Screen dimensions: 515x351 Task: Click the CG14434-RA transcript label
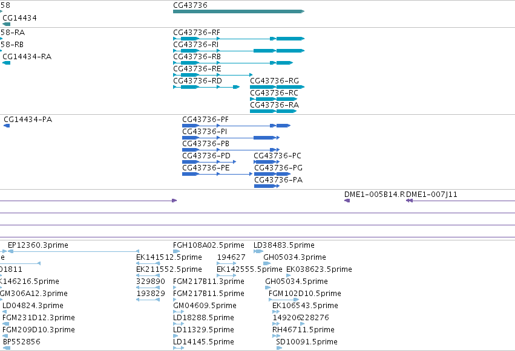point(27,57)
